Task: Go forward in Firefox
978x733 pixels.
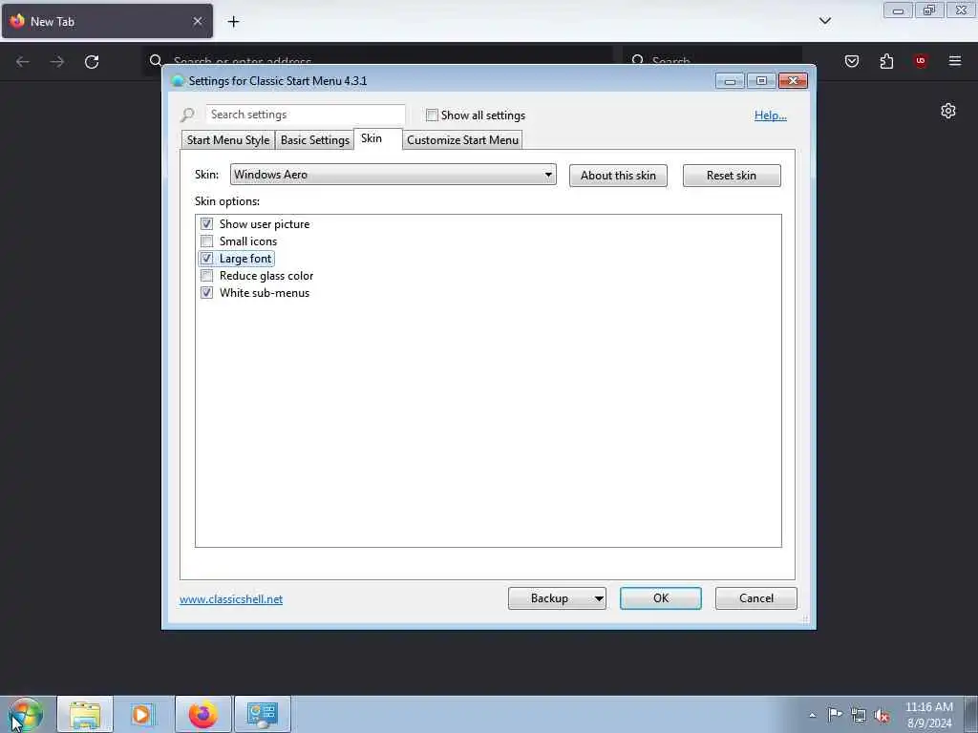Action: click(x=57, y=62)
